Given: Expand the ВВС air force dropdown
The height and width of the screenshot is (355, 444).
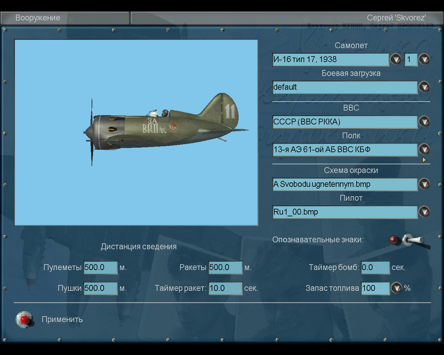Looking at the screenshot, I should tap(424, 122).
